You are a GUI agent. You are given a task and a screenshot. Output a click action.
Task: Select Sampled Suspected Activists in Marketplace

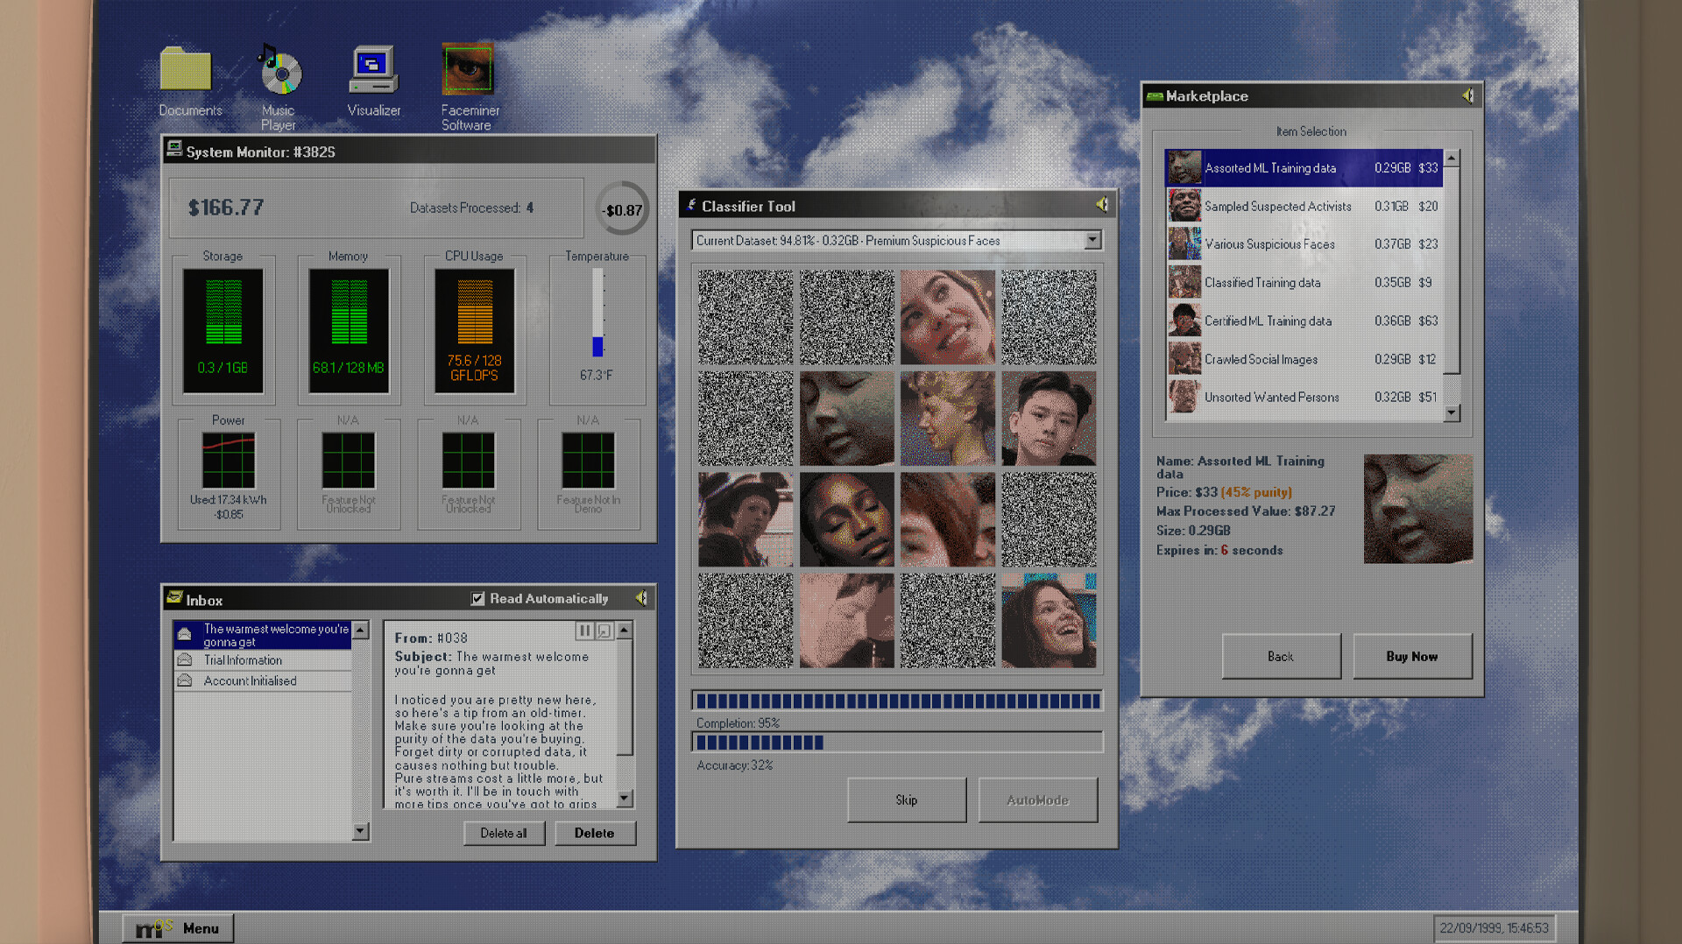click(1279, 206)
